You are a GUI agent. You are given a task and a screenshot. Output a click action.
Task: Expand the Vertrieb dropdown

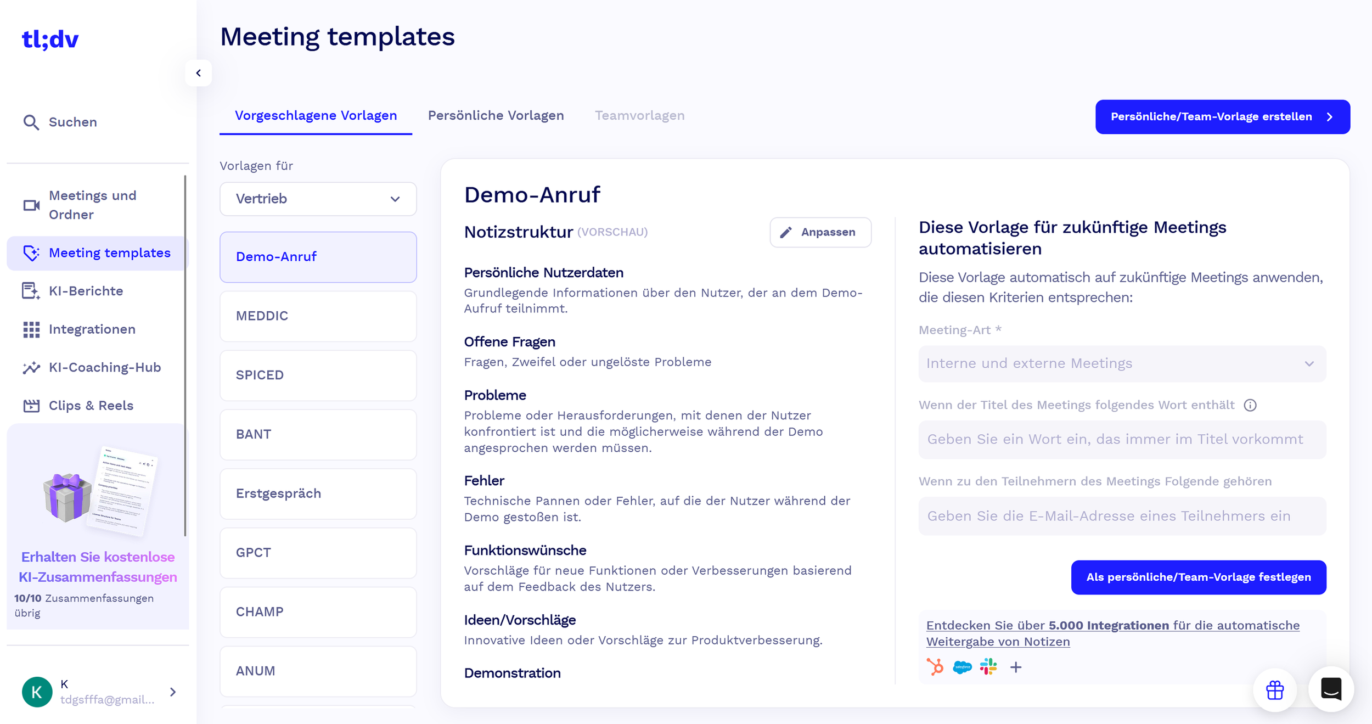[318, 199]
